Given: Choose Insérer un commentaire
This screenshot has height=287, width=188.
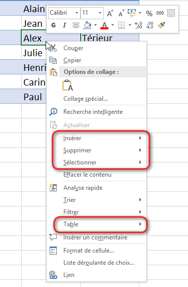Looking at the screenshot, I should pos(96,237).
